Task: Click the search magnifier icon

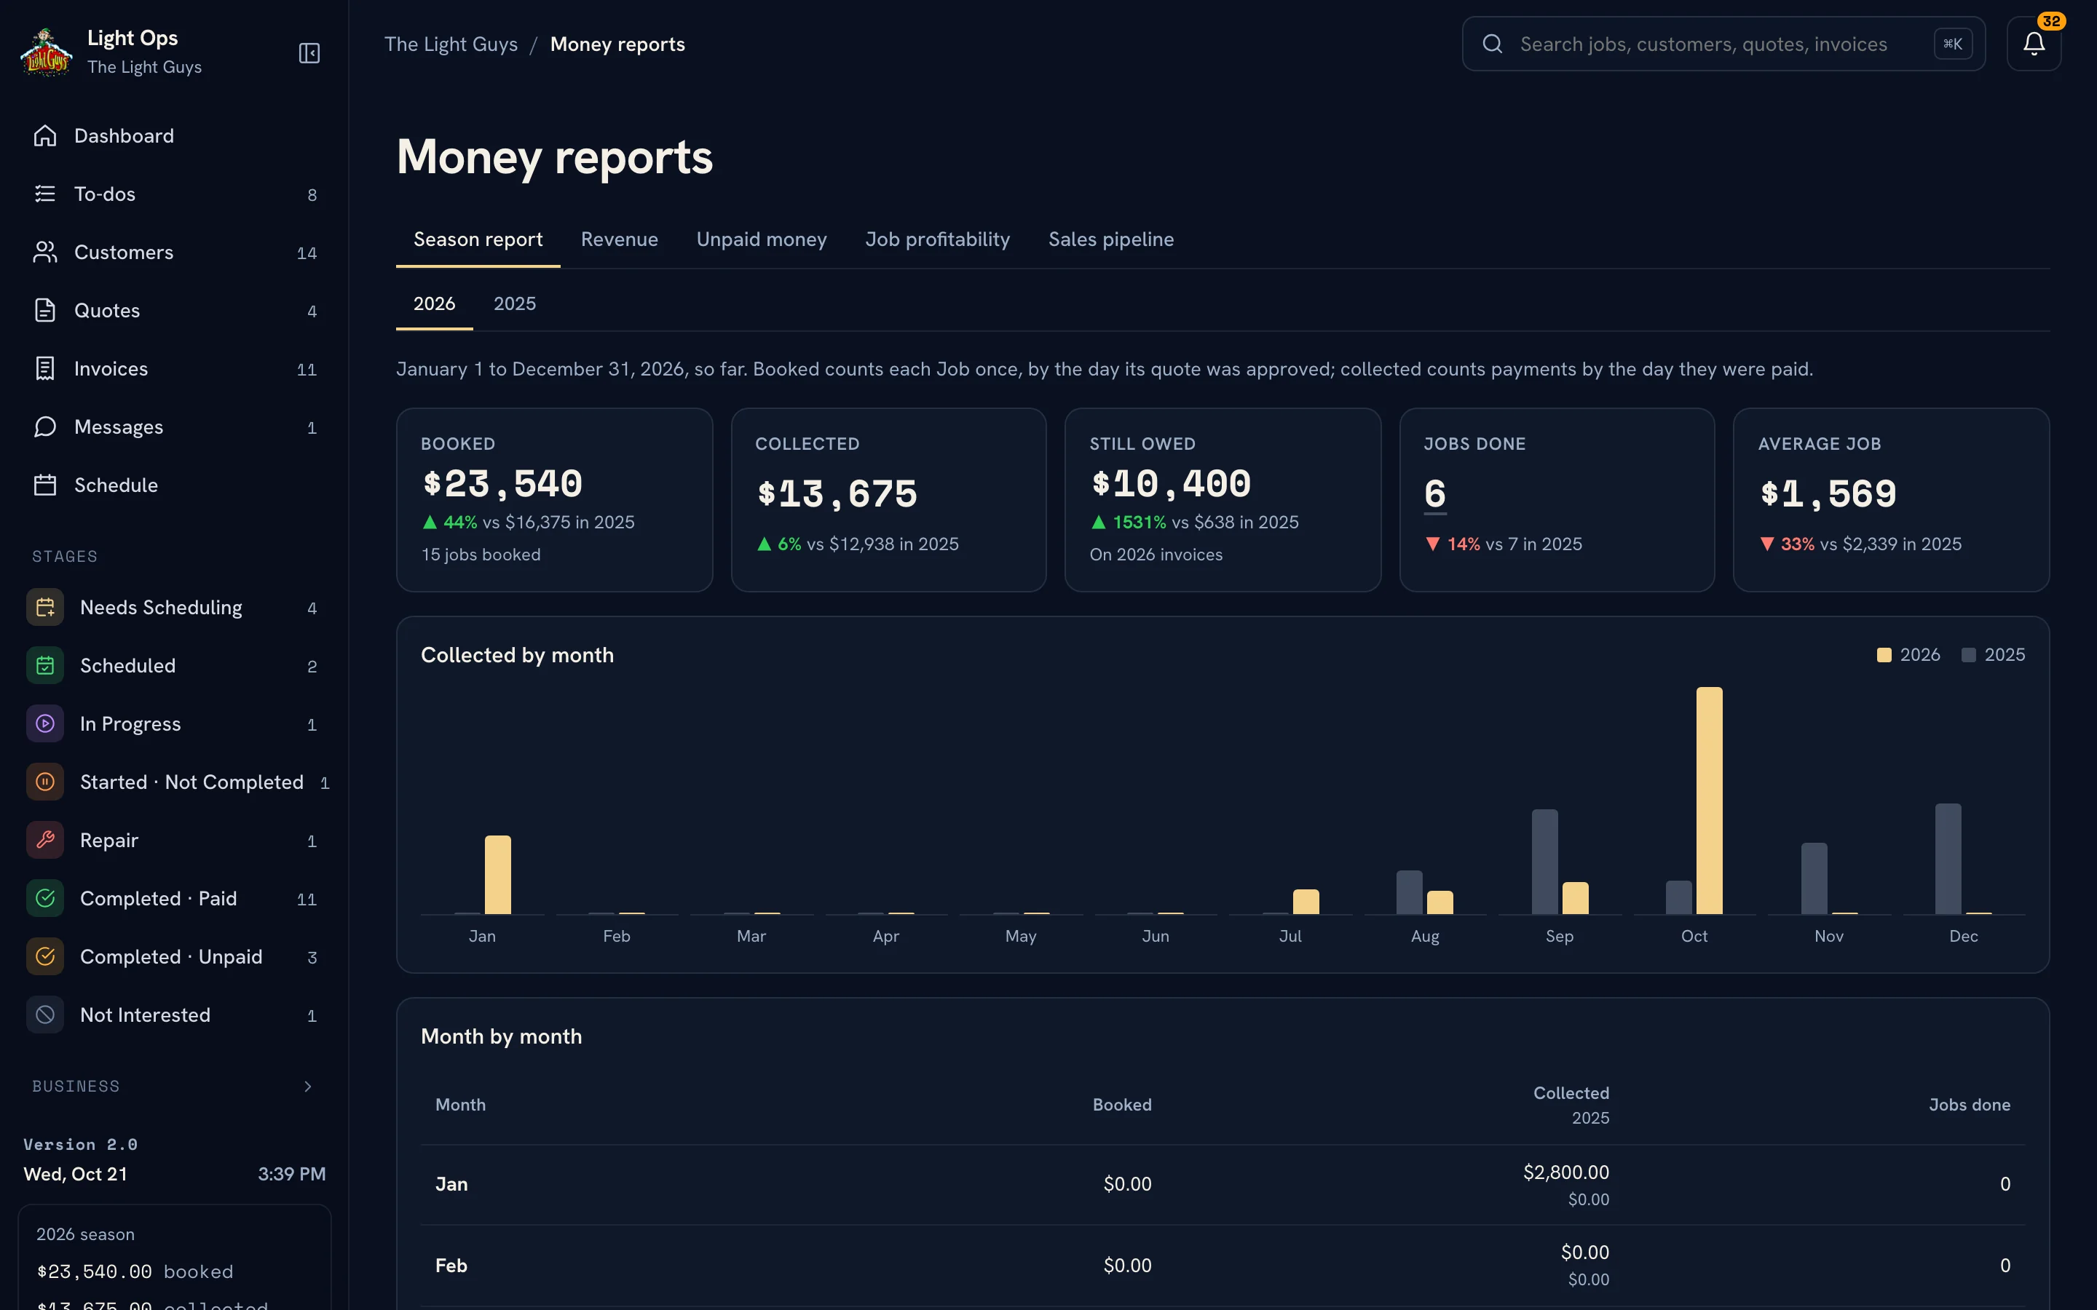Action: (x=1492, y=44)
